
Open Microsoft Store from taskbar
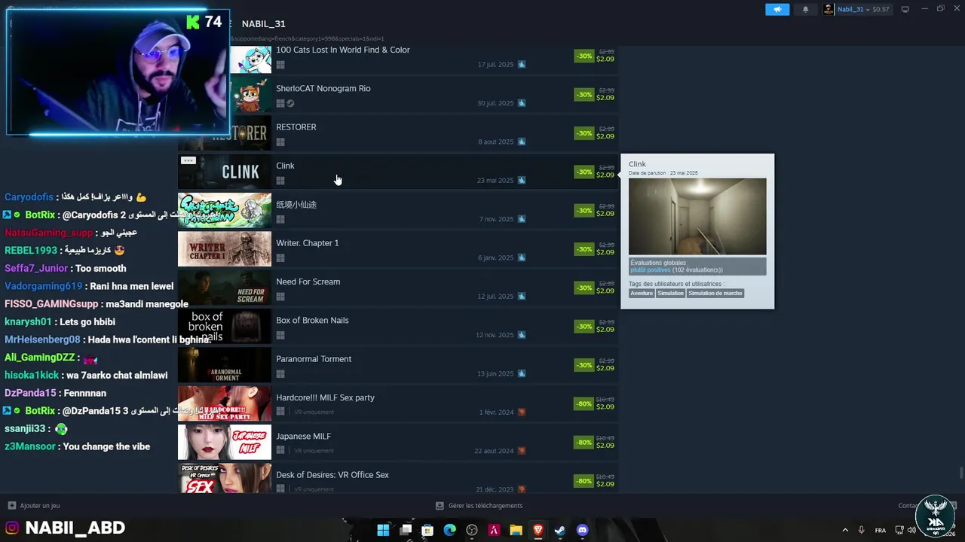[427, 530]
